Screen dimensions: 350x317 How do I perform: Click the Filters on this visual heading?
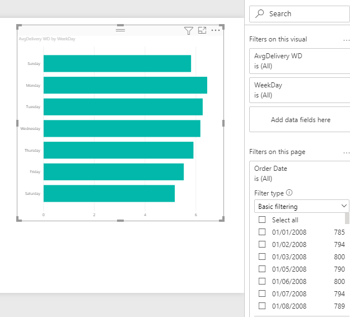pyautogui.click(x=278, y=39)
